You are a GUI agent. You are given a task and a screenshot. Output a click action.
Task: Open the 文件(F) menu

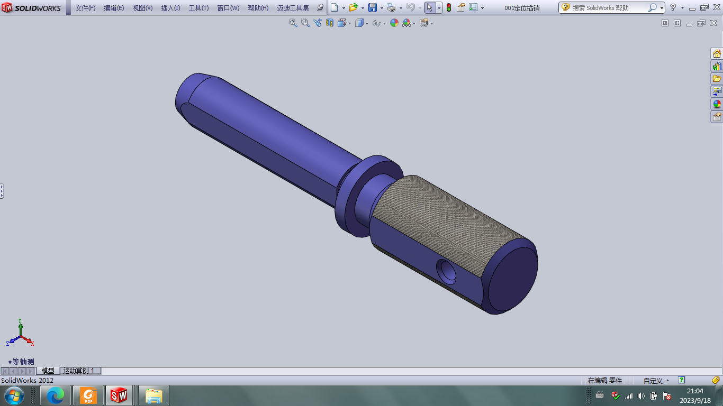85,8
